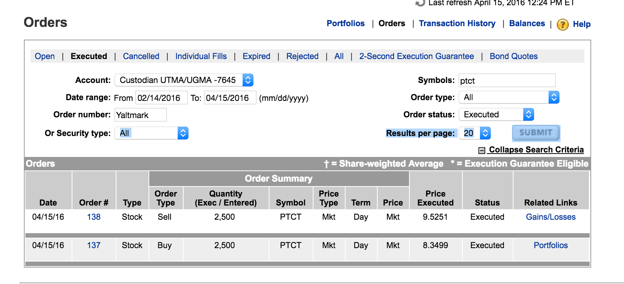The width and height of the screenshot is (624, 284).
Task: View Gains/Losses for the sell order
Action: [550, 217]
